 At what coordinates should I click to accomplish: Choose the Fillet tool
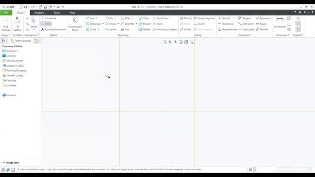tap(126, 18)
